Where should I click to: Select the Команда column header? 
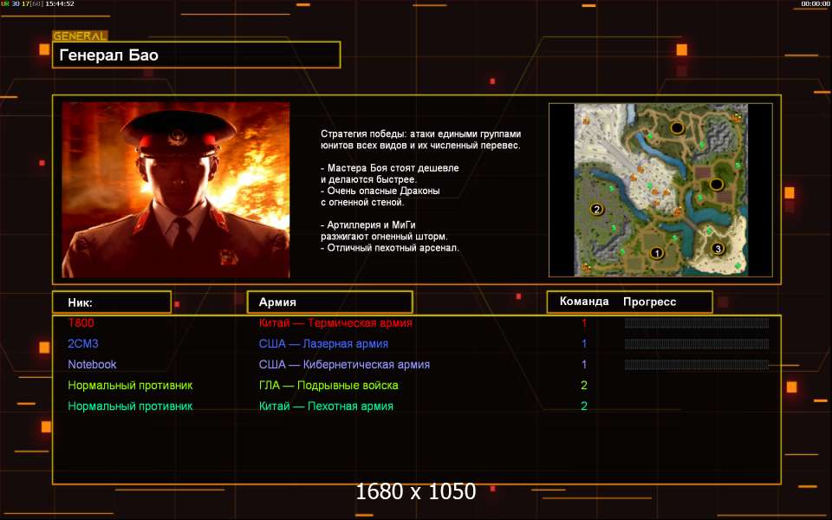tap(583, 302)
